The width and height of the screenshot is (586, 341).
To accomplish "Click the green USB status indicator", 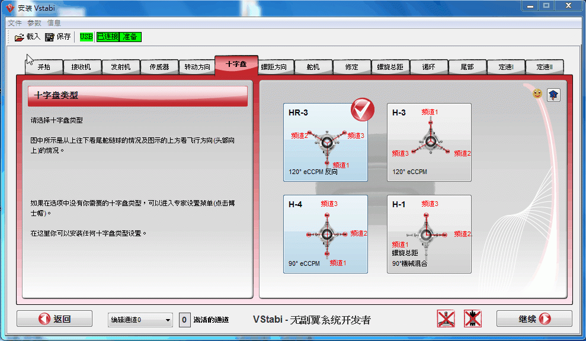I will [87, 37].
